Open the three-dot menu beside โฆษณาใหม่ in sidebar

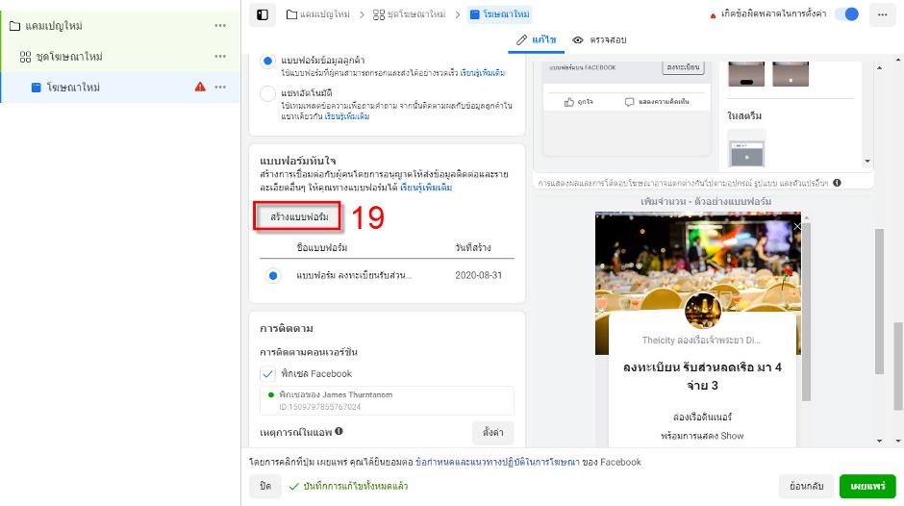point(220,88)
